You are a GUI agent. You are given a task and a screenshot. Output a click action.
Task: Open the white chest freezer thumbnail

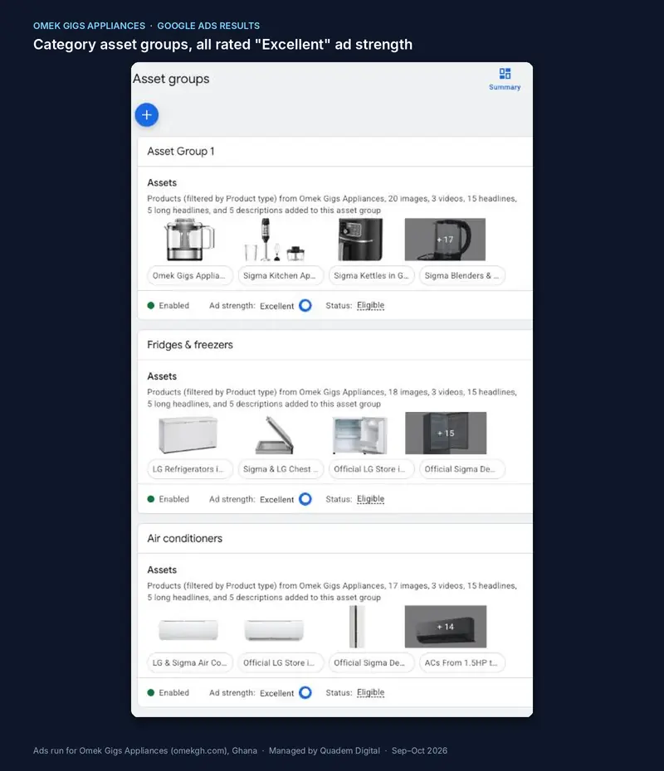[188, 434]
